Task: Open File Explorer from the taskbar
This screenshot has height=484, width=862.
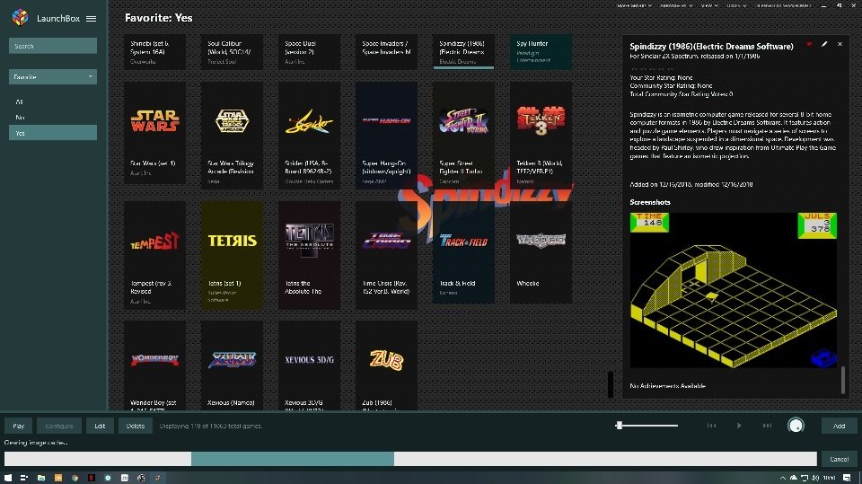Action: pos(41,478)
